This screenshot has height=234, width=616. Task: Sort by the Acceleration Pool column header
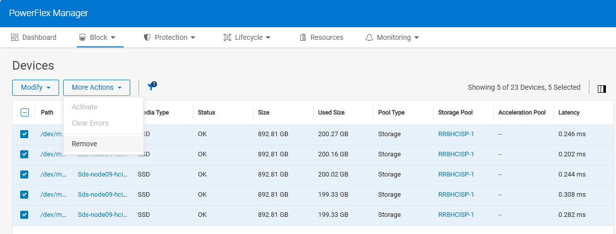(522, 112)
